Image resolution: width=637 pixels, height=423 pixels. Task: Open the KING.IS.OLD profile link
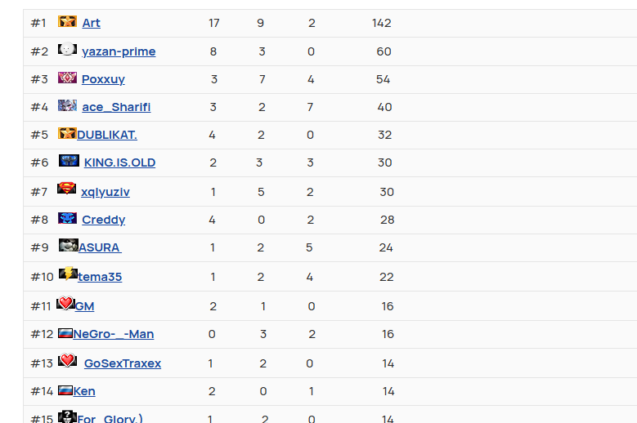(x=119, y=163)
